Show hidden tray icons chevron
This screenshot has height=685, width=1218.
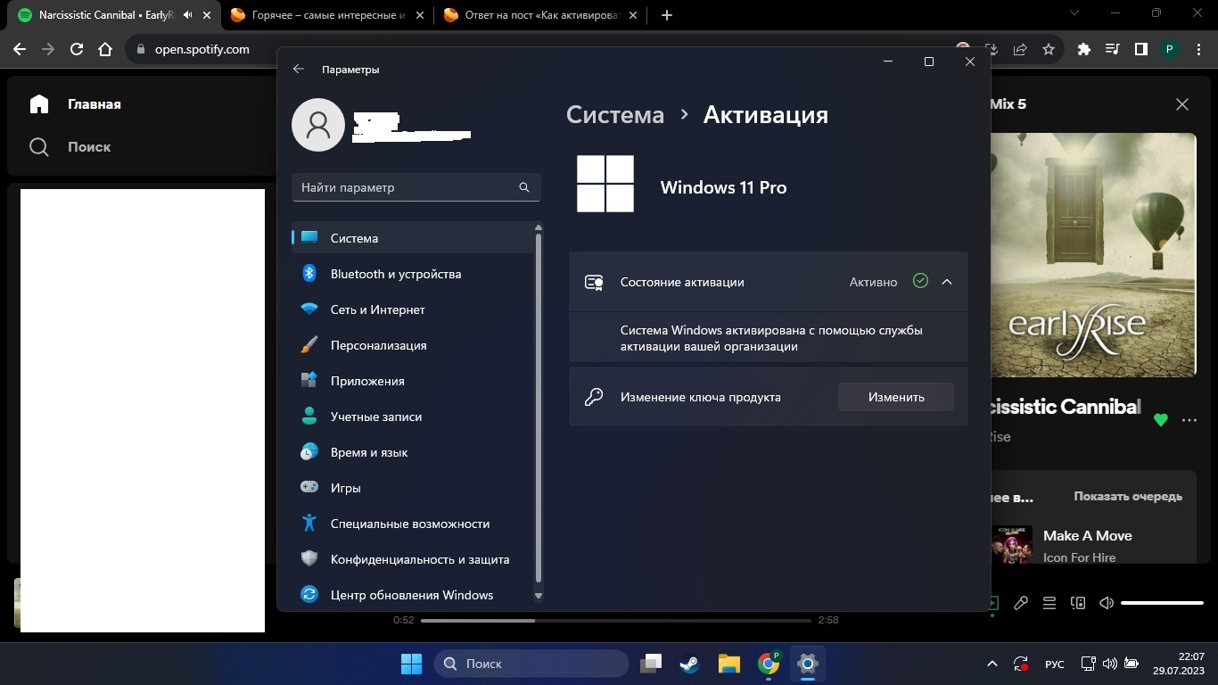[992, 664]
